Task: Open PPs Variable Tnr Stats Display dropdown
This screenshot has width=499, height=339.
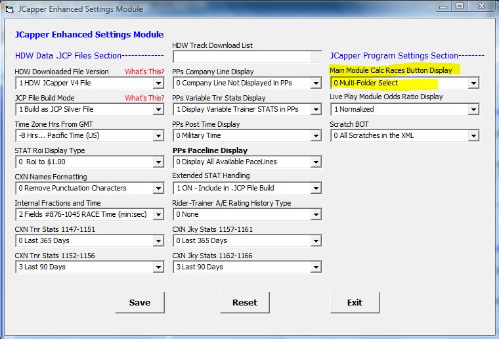Action: [316, 110]
